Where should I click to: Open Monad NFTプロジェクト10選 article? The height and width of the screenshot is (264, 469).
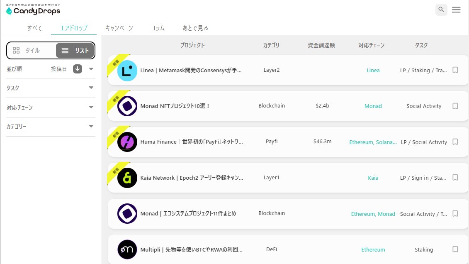tap(175, 106)
